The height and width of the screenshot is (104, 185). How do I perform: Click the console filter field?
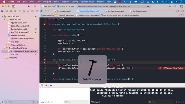pyautogui.click(x=161, y=102)
